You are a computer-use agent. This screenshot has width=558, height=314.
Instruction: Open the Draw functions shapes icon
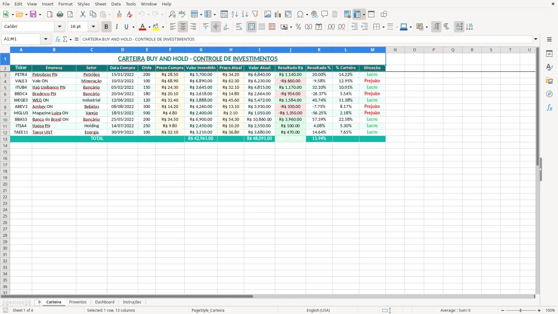point(384,14)
